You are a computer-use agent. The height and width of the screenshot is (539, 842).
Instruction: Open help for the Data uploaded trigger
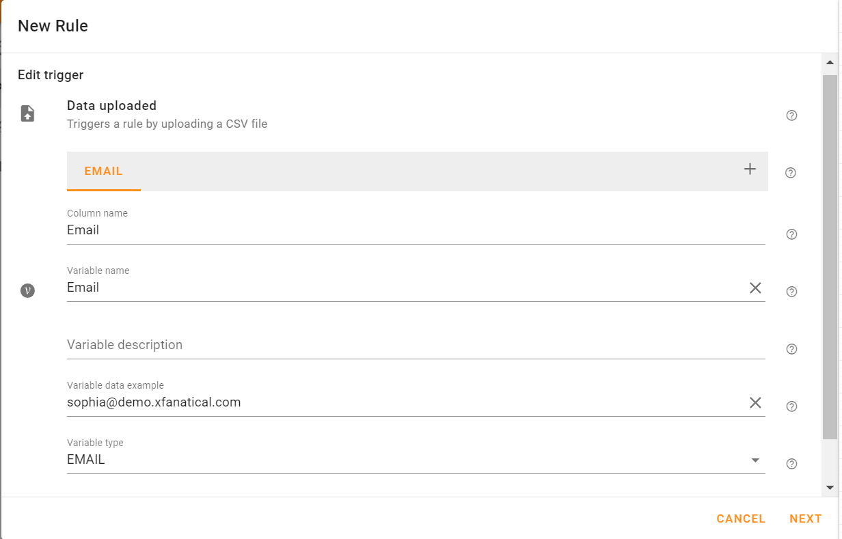(x=791, y=115)
